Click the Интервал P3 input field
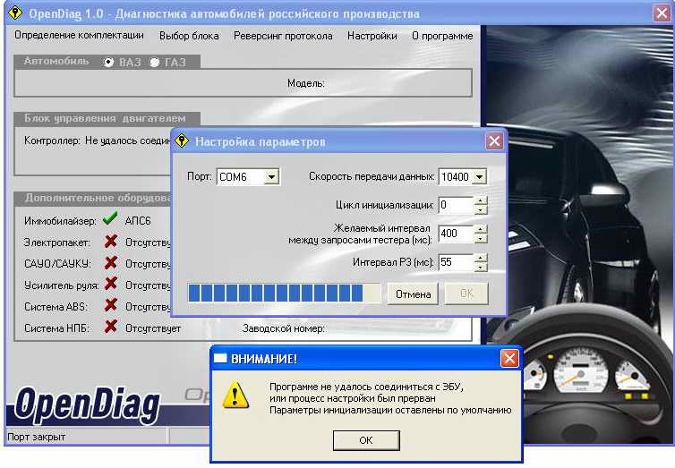The width and height of the screenshot is (675, 468). pos(456,262)
